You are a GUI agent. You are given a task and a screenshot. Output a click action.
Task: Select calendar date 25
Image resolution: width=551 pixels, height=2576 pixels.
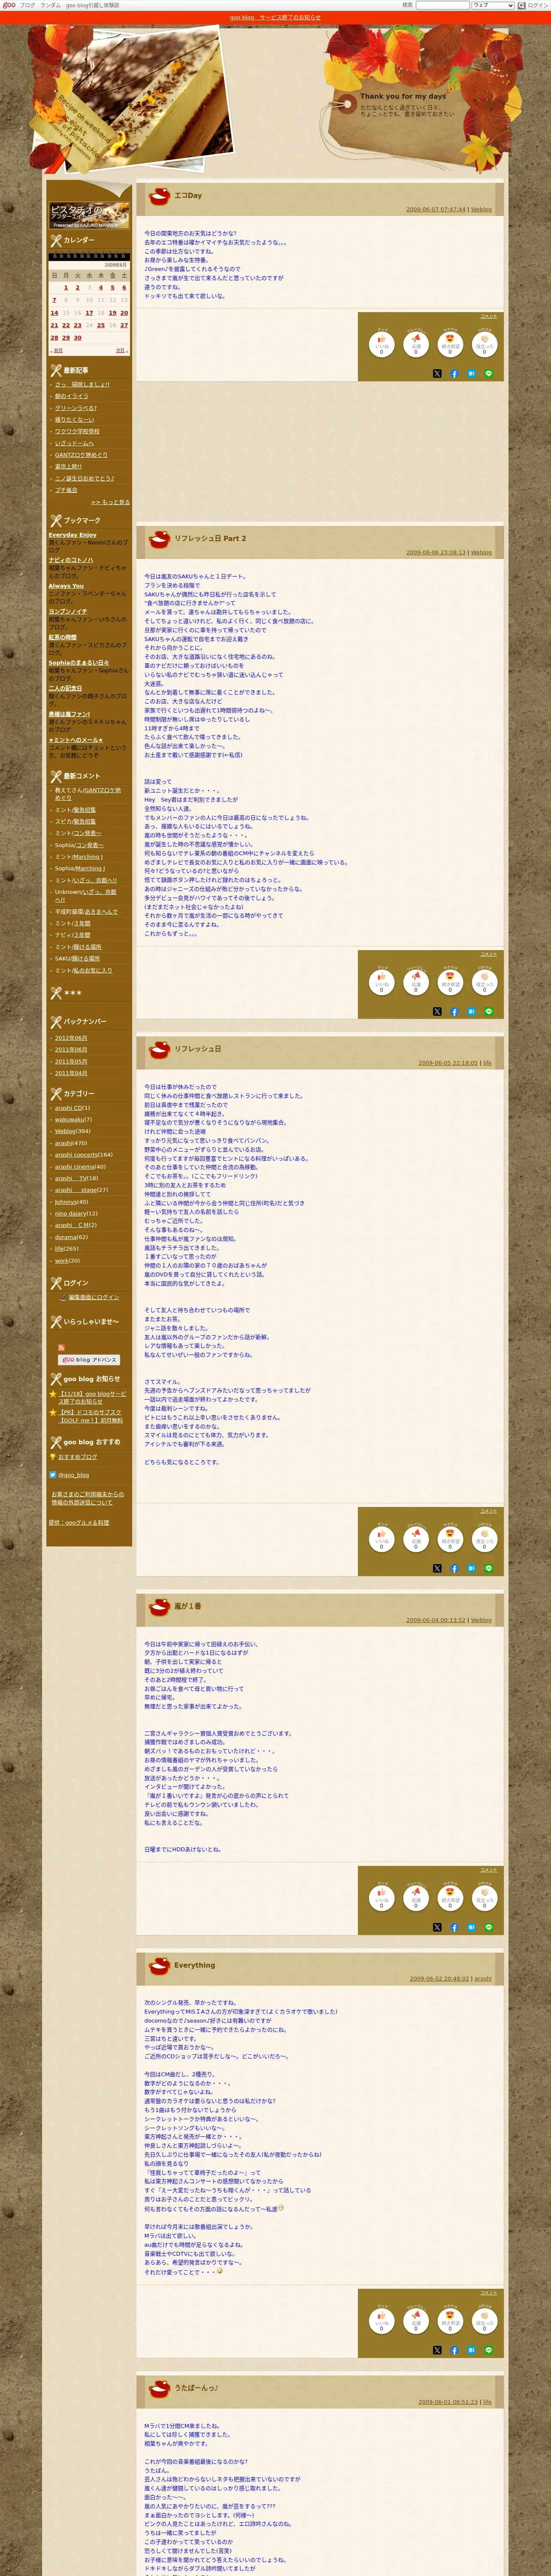pos(100,325)
